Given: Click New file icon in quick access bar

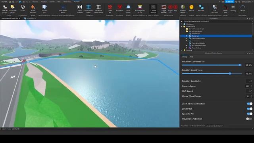Looking at the screenshot, I should click(10, 2).
